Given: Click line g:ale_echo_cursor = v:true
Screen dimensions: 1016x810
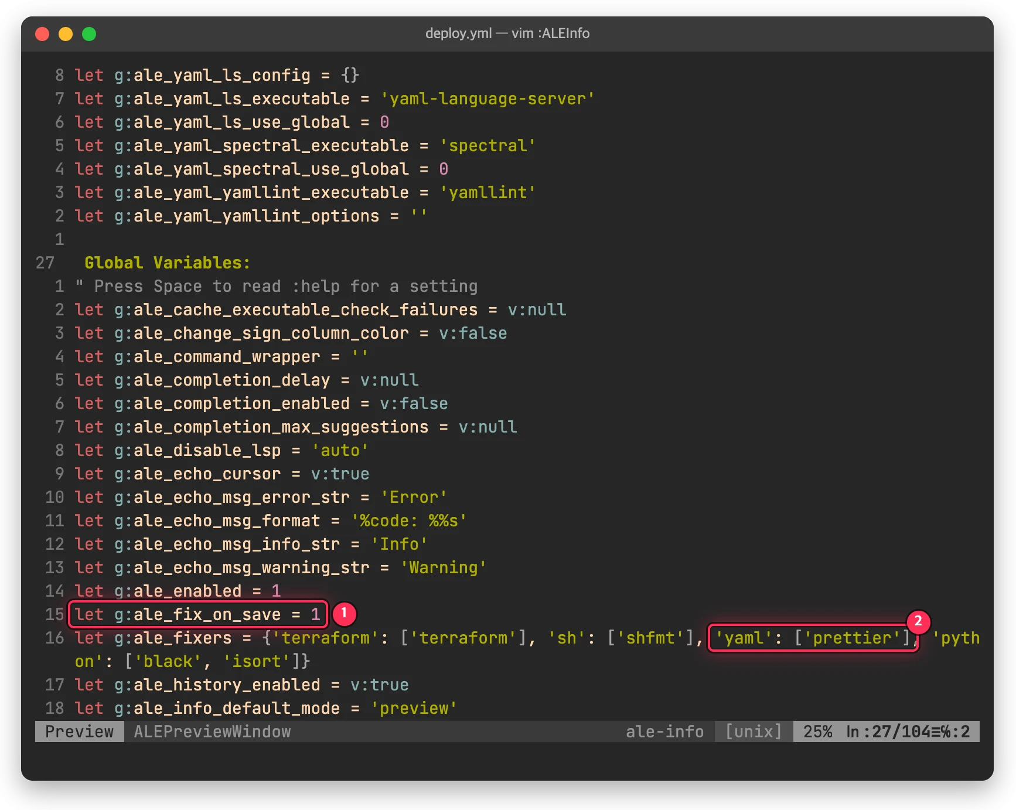Looking at the screenshot, I should (222, 474).
